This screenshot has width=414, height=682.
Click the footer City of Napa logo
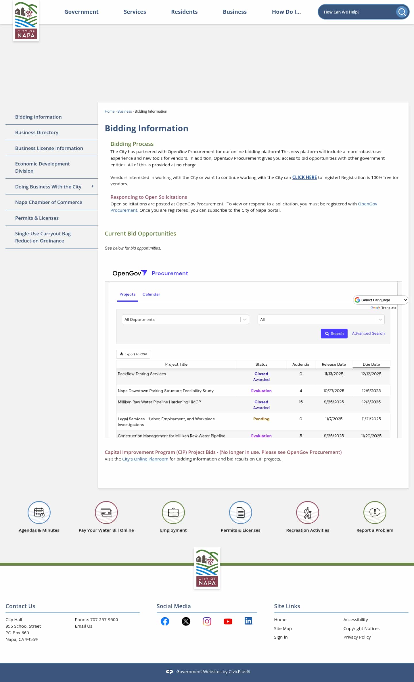[207, 568]
